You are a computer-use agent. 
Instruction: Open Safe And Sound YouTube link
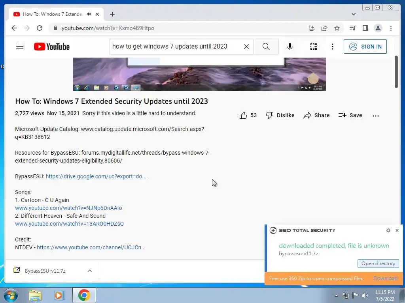point(69,224)
